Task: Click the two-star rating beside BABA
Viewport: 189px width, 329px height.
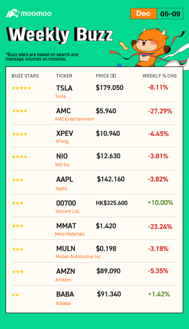Action: coord(15,295)
